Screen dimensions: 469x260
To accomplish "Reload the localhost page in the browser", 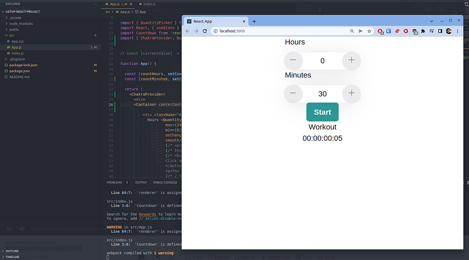I will [x=205, y=31].
